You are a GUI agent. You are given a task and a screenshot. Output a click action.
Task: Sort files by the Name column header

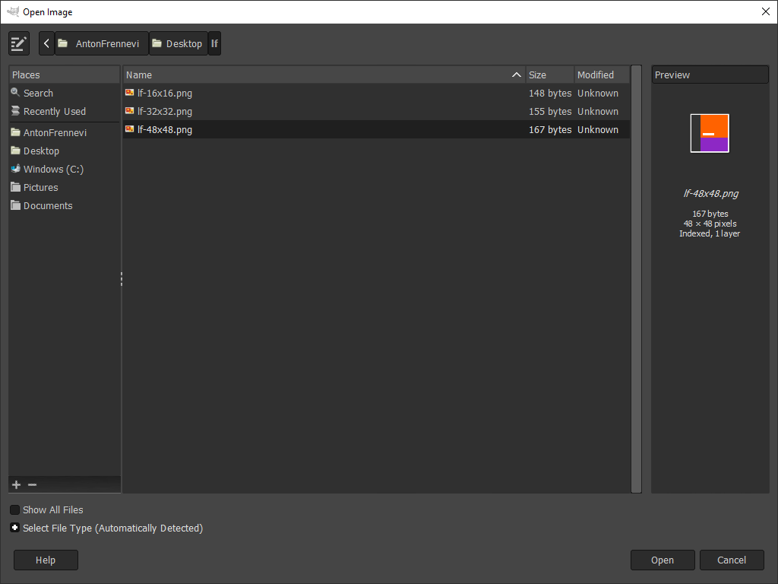[324, 75]
